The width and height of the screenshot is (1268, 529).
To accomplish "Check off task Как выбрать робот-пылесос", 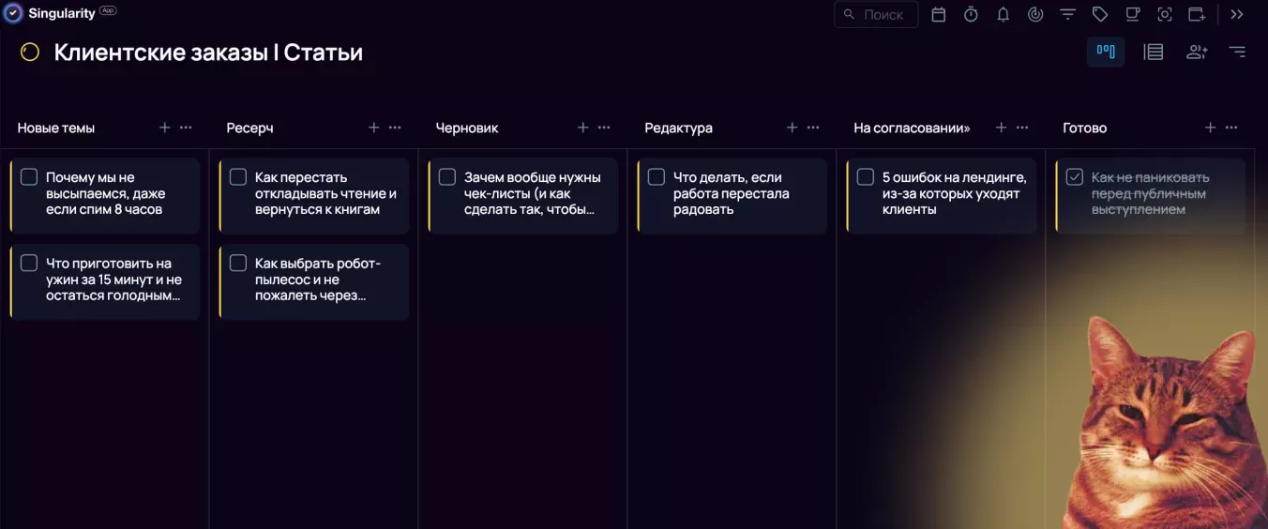I will pos(238,263).
